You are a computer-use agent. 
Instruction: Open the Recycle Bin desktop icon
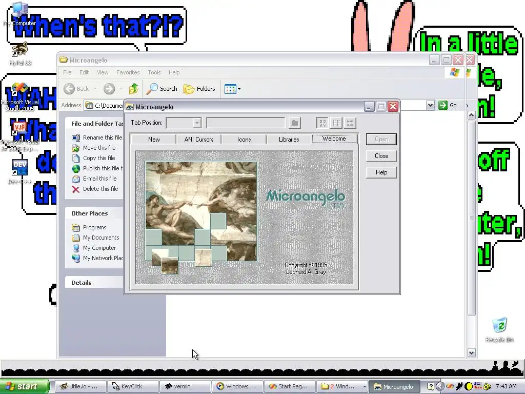pyautogui.click(x=499, y=329)
